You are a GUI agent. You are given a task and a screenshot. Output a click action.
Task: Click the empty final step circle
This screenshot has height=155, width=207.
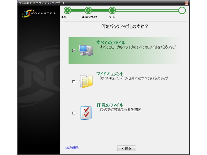point(182,10)
